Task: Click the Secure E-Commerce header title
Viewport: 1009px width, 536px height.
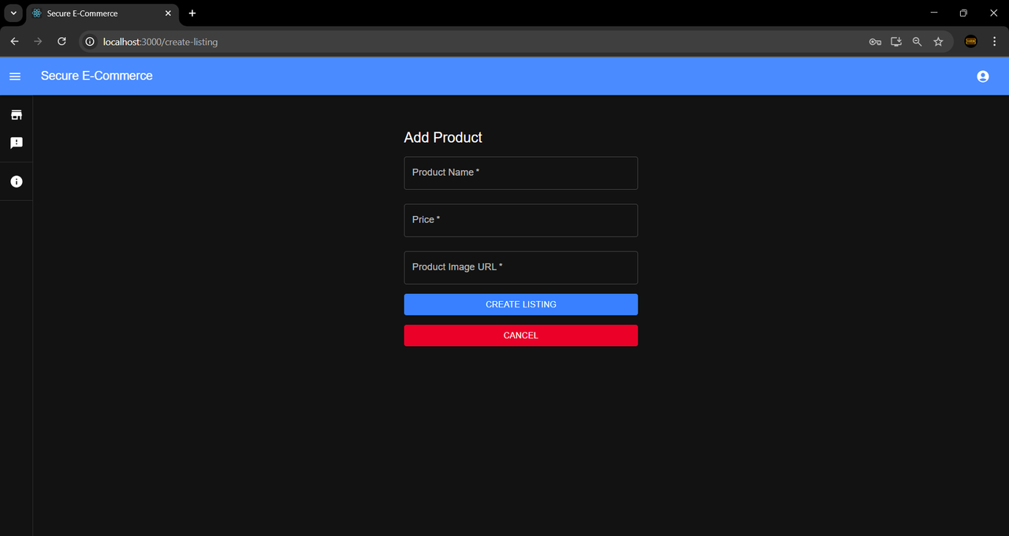Action: [97, 76]
